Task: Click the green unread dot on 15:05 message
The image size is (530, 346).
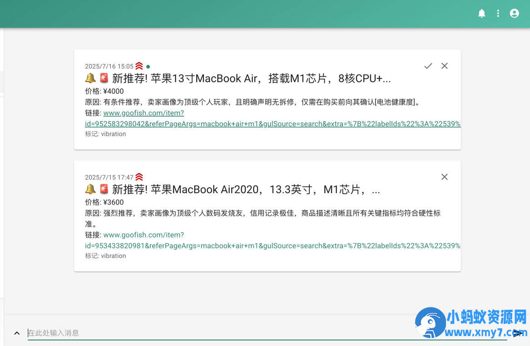Action: 148,67
